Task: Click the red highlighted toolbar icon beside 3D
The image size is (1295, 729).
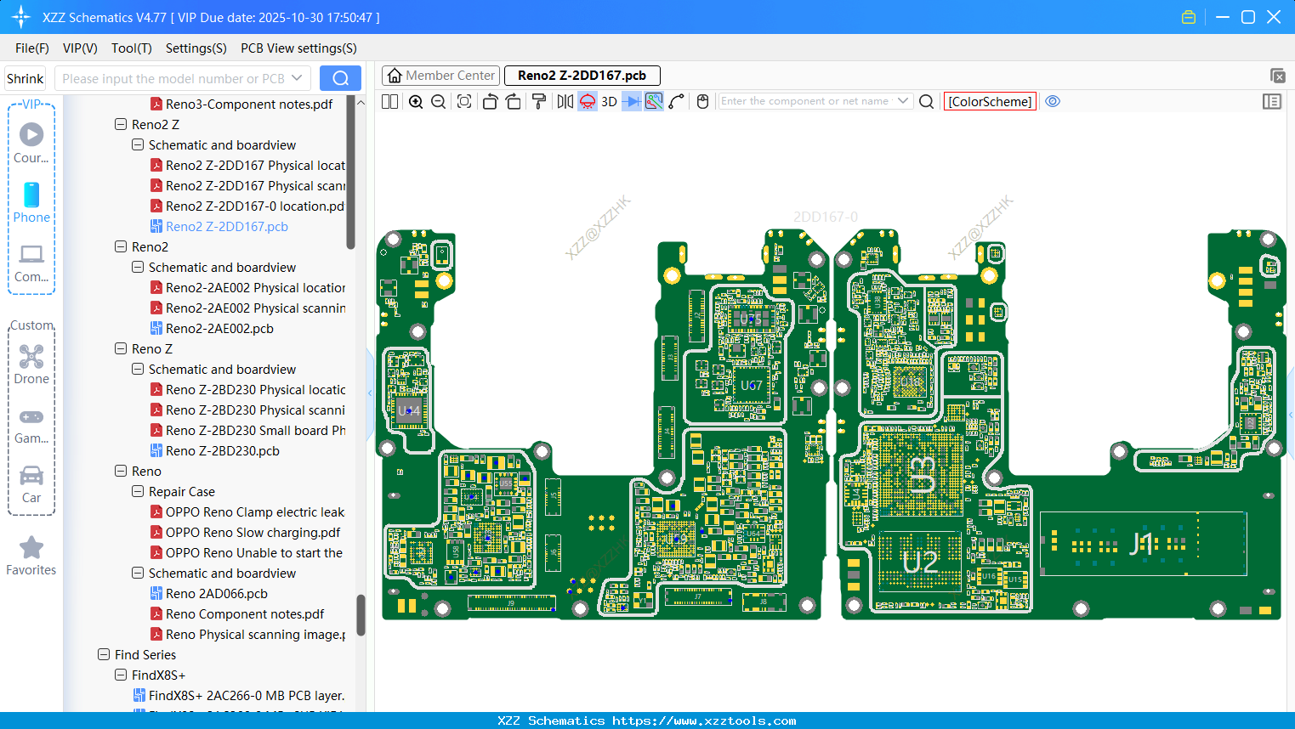Action: (588, 101)
